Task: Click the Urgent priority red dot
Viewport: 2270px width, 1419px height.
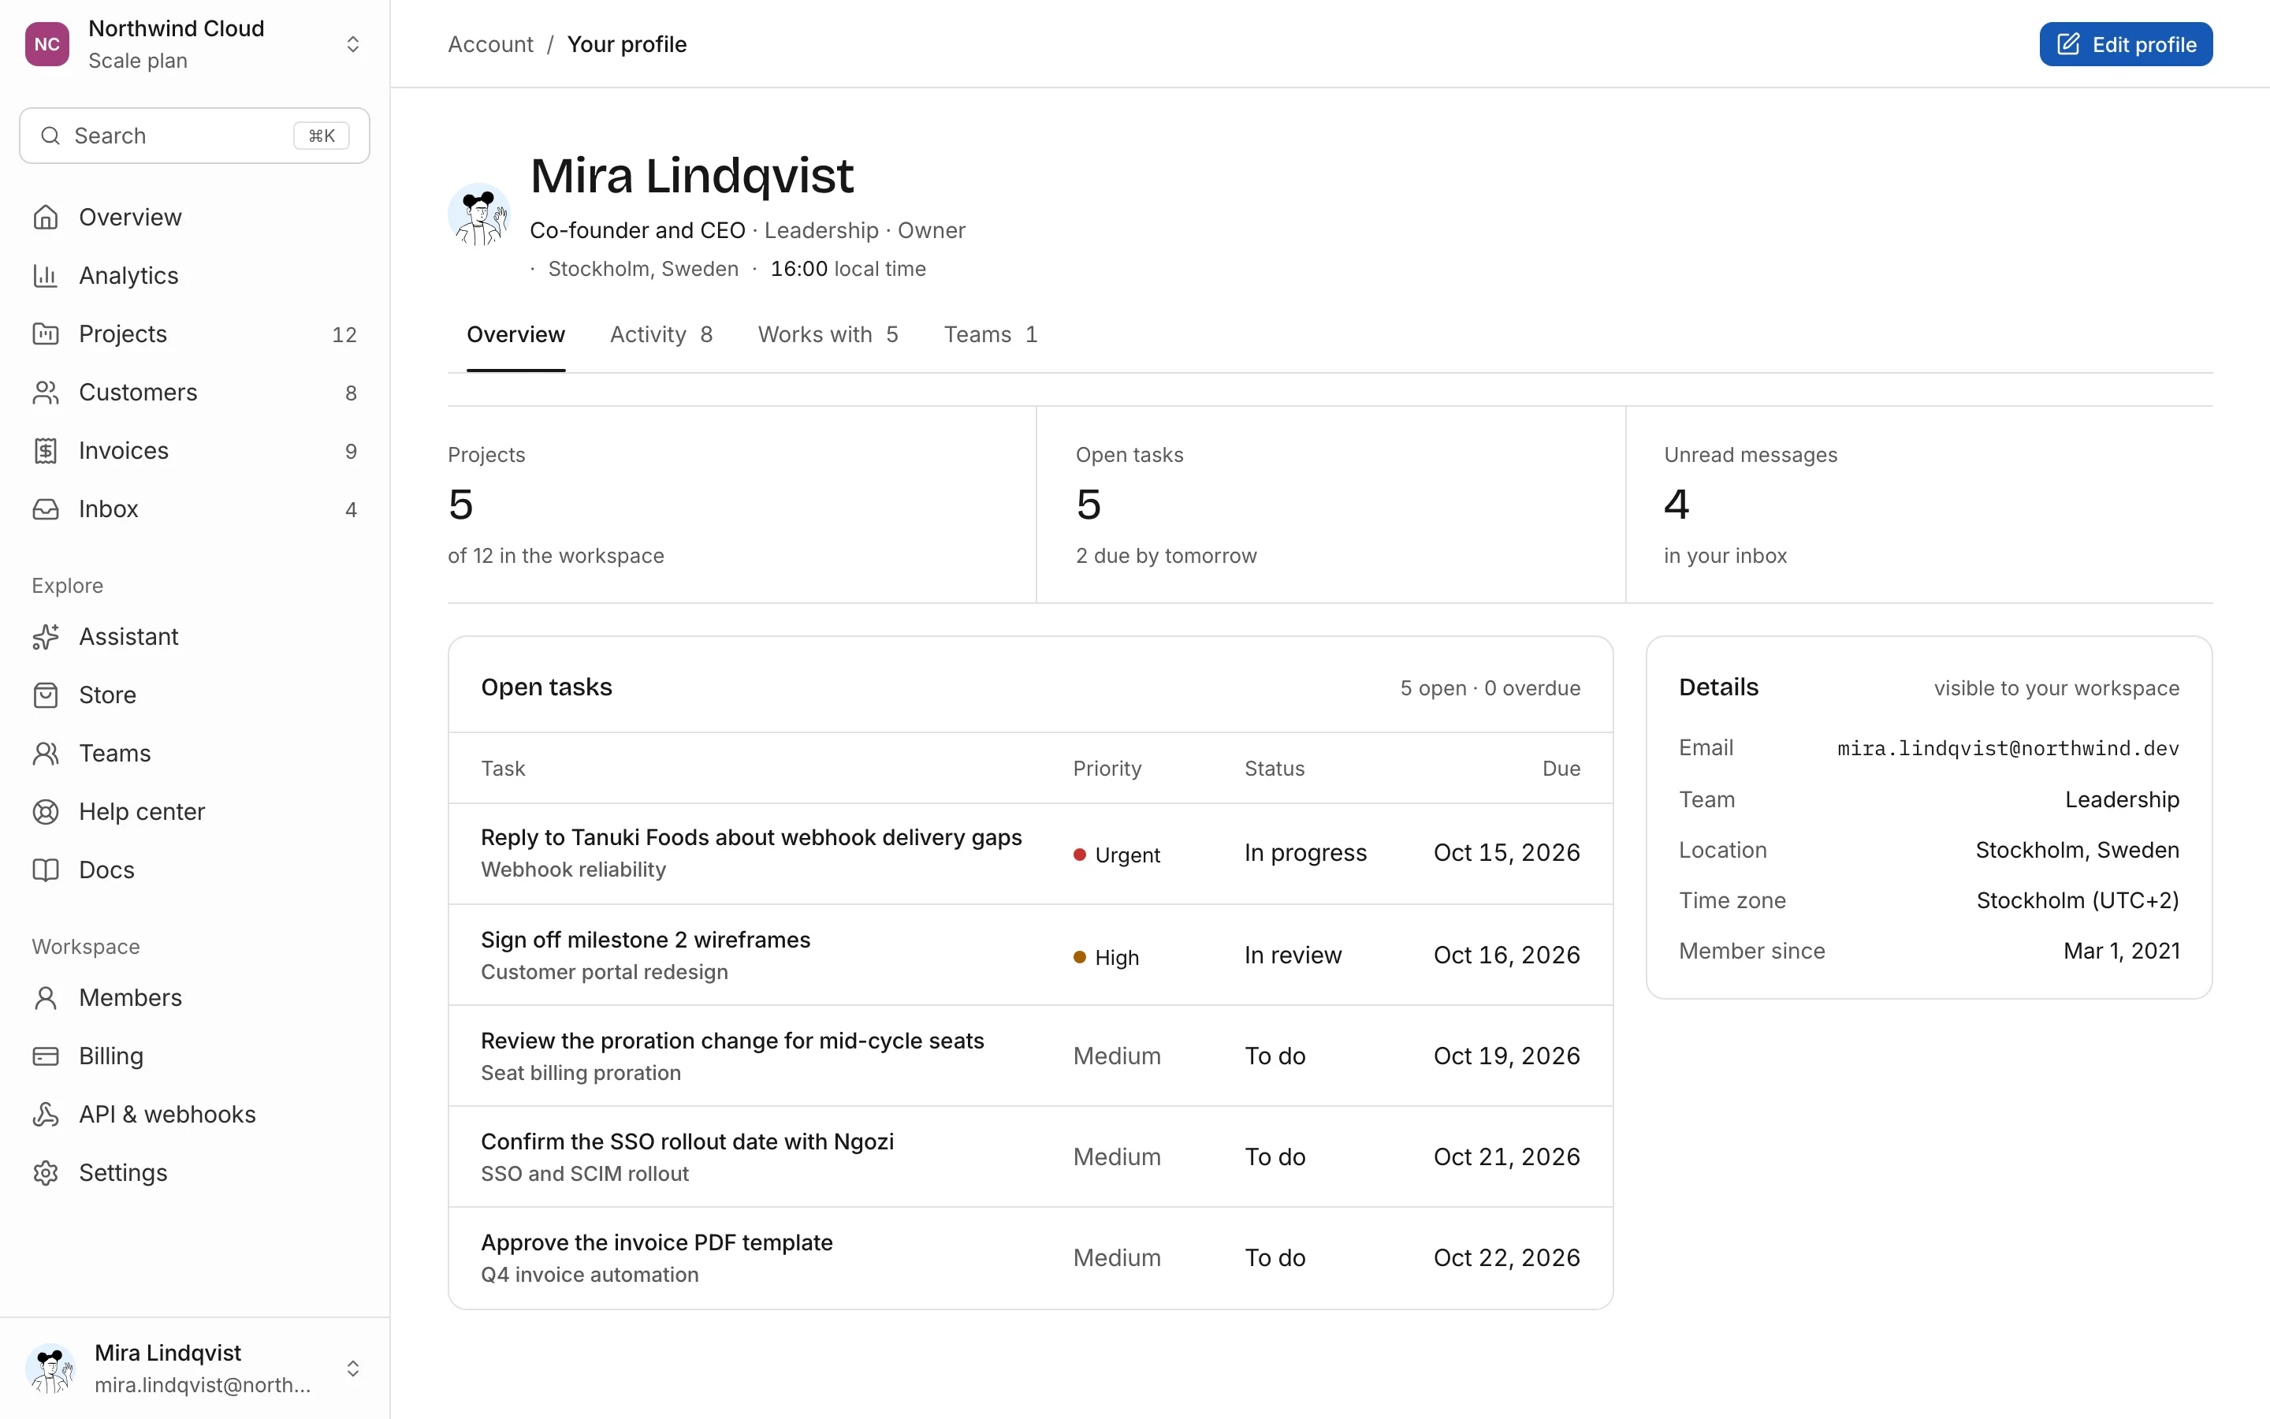Action: 1080,855
